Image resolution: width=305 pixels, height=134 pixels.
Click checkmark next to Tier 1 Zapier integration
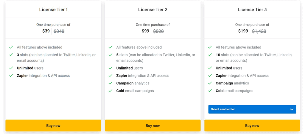[x=11, y=76]
